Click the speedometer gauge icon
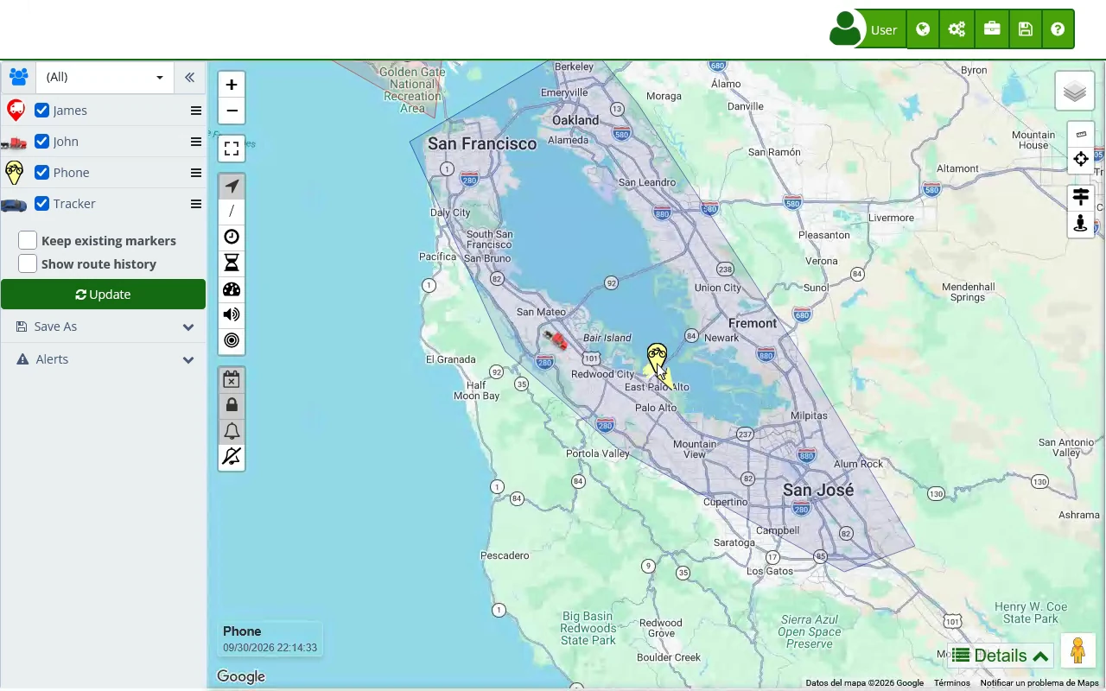Viewport: 1106px width, 691px height. [232, 289]
